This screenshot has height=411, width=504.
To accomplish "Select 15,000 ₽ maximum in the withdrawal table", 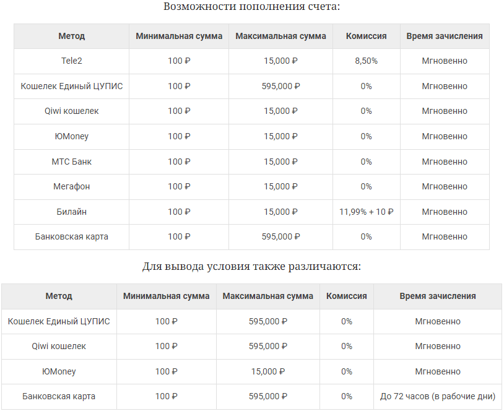I will (268, 371).
